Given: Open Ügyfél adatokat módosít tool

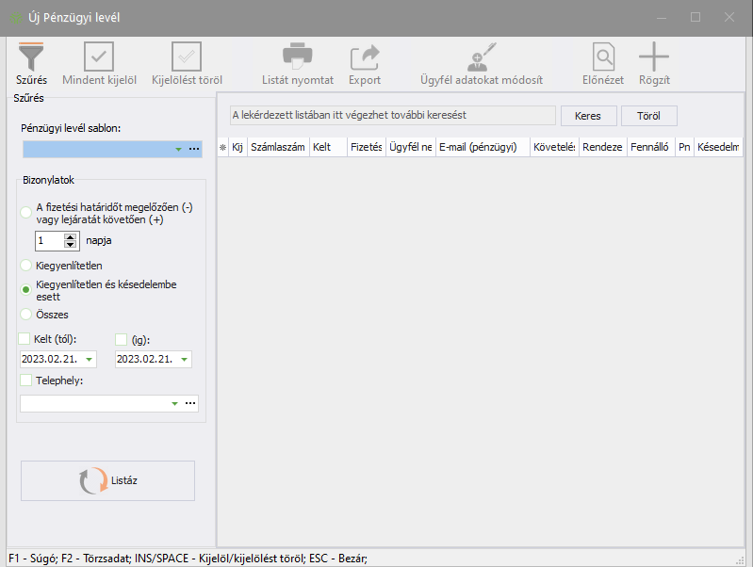Looking at the screenshot, I should (x=481, y=58).
